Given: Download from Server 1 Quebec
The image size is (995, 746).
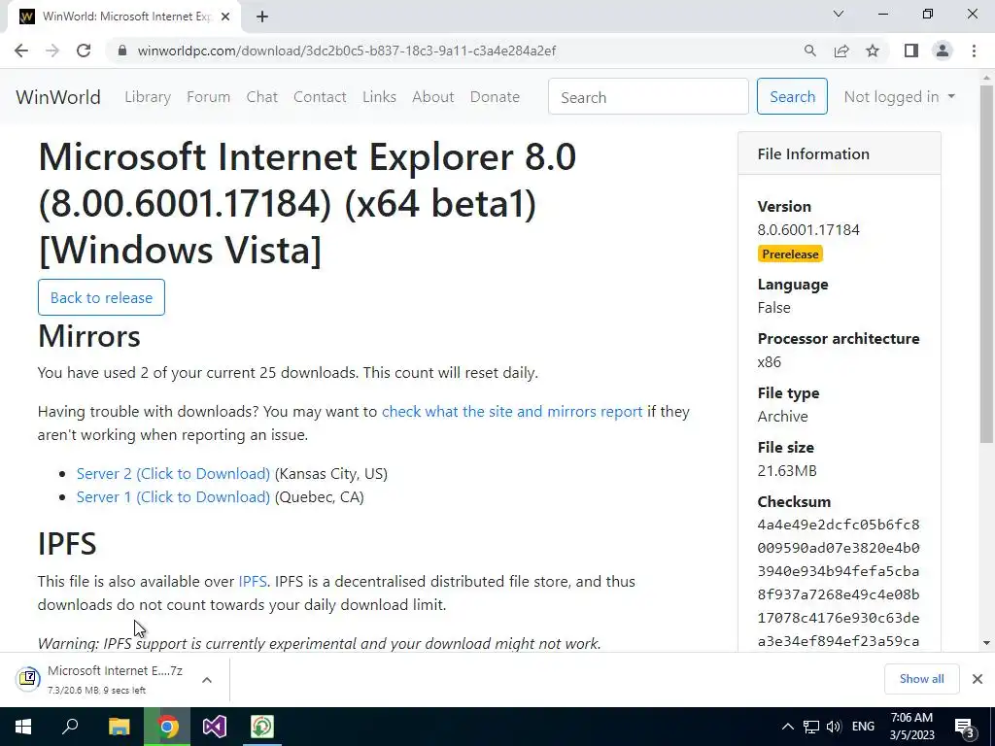Looking at the screenshot, I should click(173, 497).
